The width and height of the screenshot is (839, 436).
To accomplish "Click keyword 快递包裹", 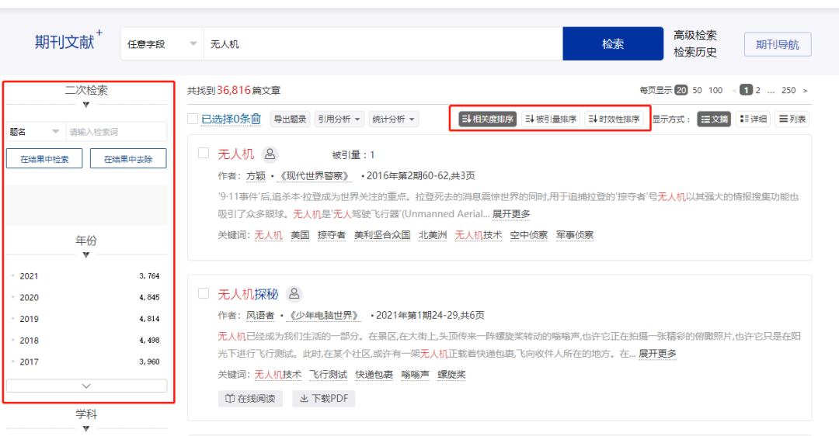I will [374, 375].
